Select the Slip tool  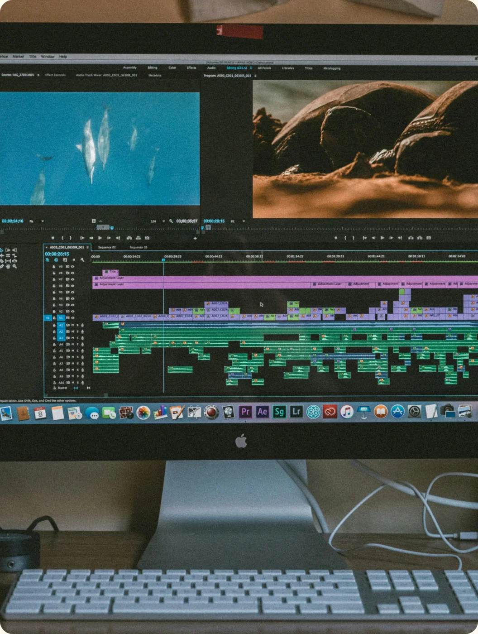[x=8, y=261]
